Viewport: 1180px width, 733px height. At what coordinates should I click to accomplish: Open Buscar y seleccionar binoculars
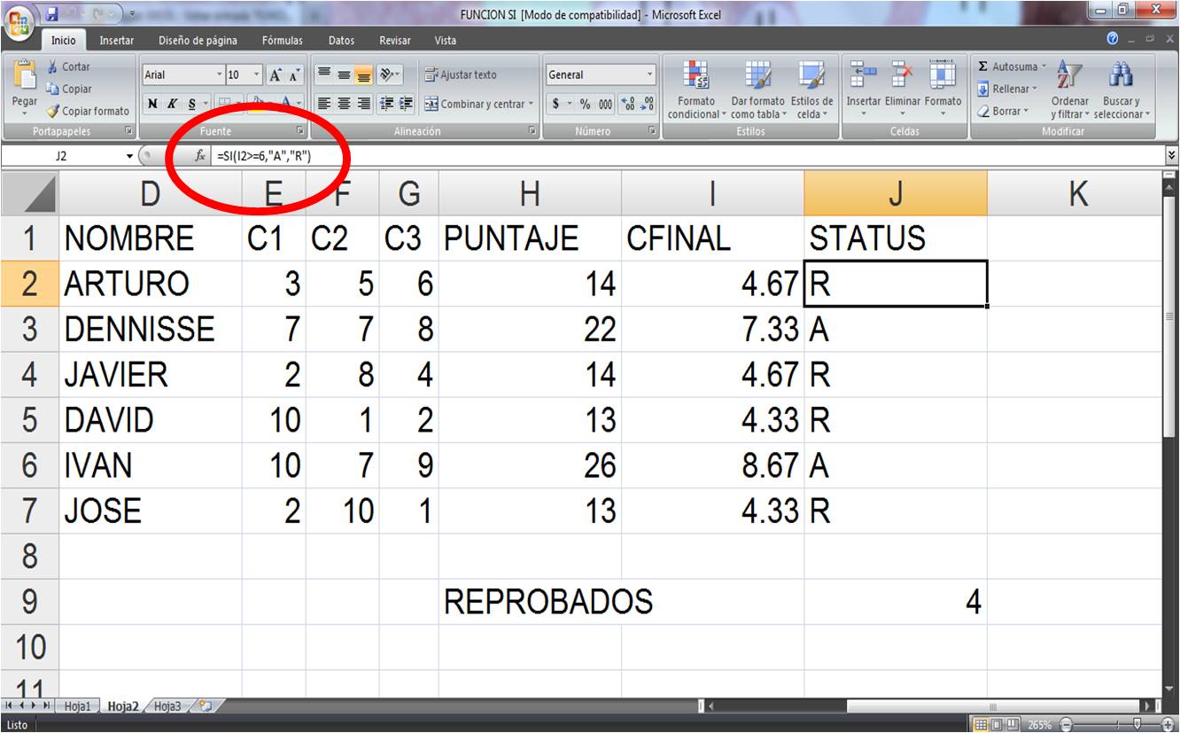click(x=1121, y=80)
